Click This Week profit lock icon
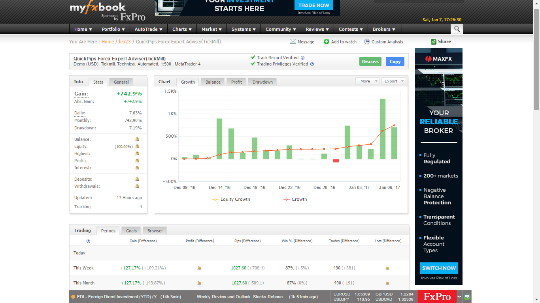This screenshot has height=303, width=540. [199, 268]
